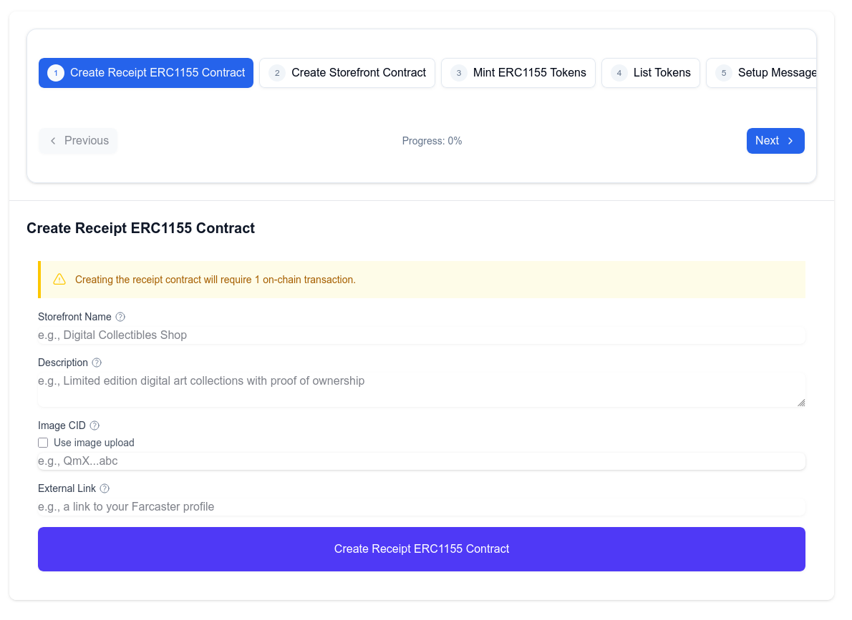Click the Previous button
Image resolution: width=852 pixels, height=620 pixels.
77,140
